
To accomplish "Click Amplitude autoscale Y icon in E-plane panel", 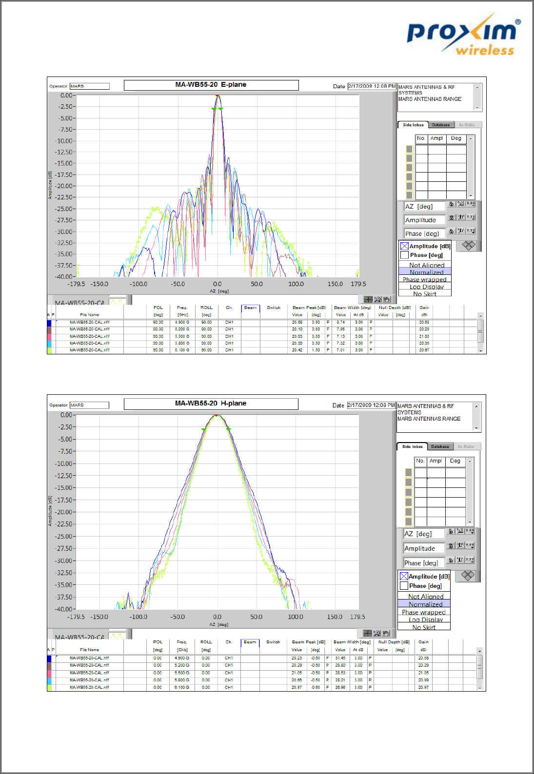I will point(461,217).
